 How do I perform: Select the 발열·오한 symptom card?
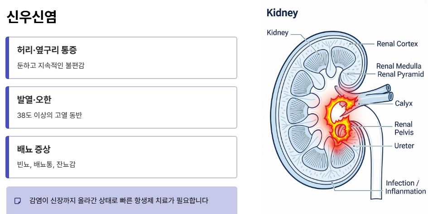click(x=121, y=107)
